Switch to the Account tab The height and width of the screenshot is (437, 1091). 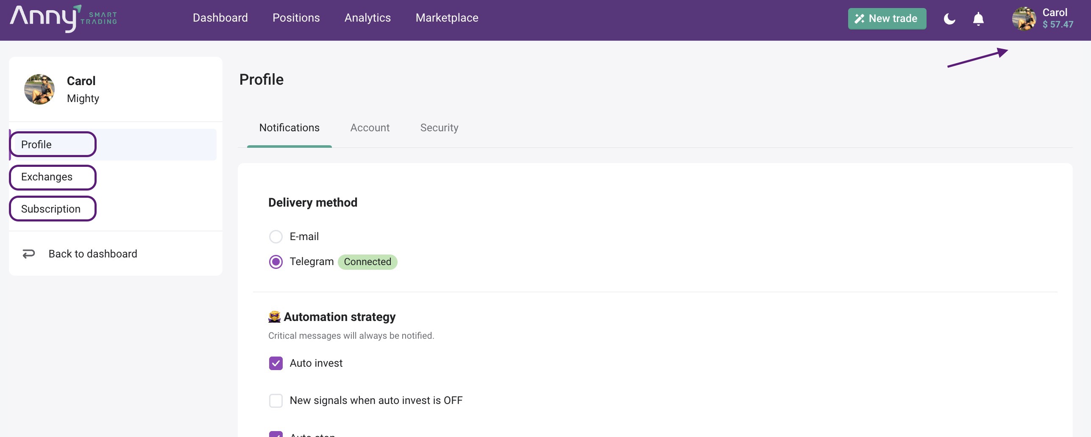[370, 128]
